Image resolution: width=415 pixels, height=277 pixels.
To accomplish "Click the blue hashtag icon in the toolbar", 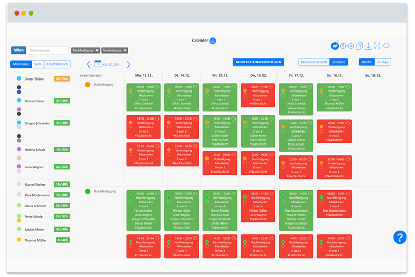I will coord(335,46).
